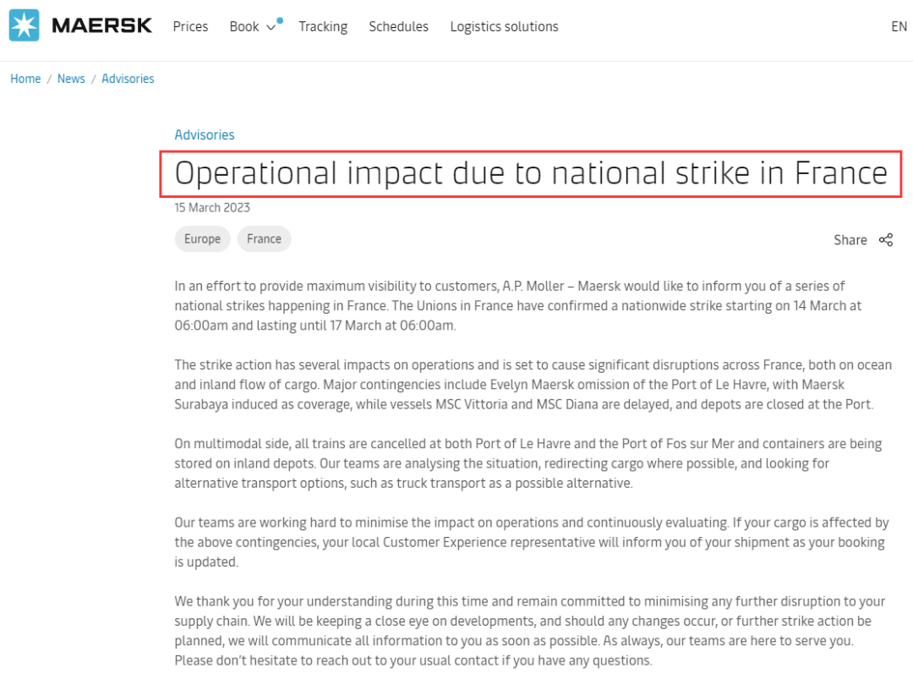Screen dimensions: 913x679
Task: Expand the Book dropdown menu
Action: pyautogui.click(x=252, y=27)
